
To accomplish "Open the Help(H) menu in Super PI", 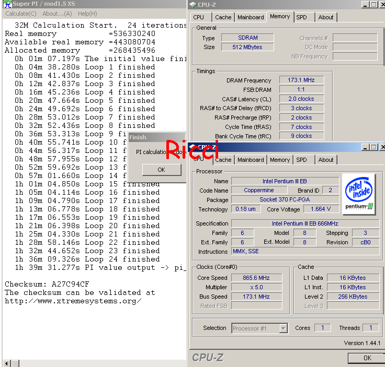I will click(87, 14).
